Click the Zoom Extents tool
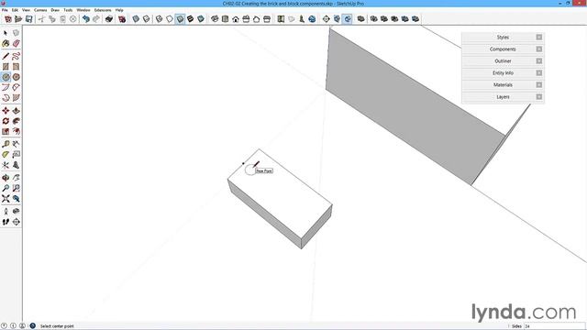587x330 pixels. (x=6, y=199)
